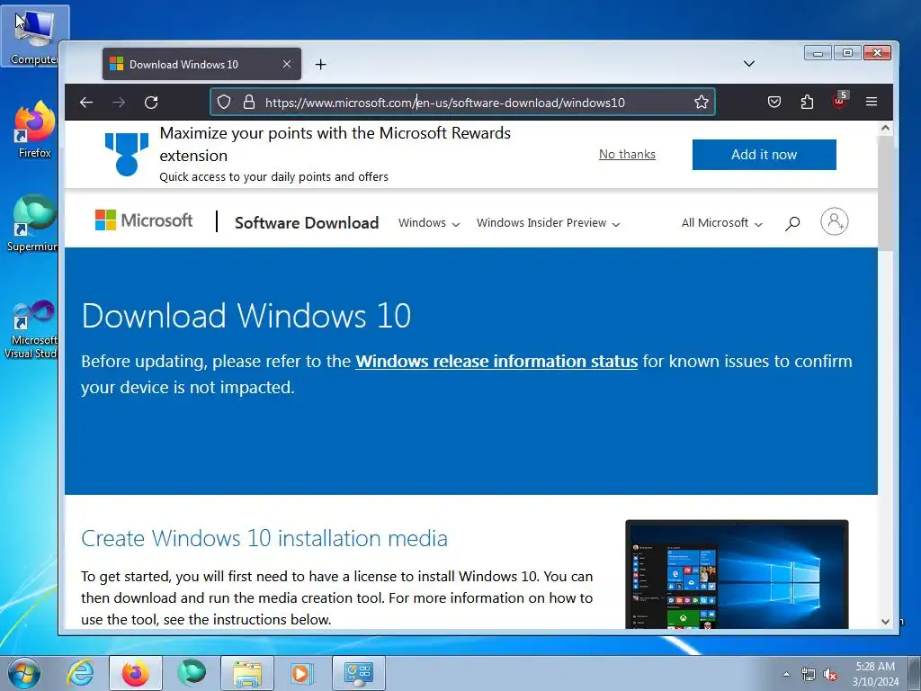Select the Firefox desktop shortcut
This screenshot has height=691, width=921.
35,130
